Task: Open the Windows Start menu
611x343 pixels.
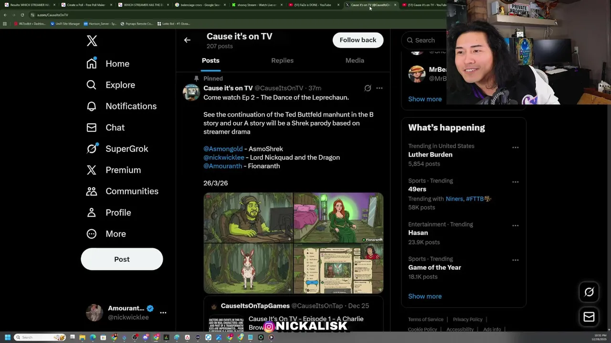Action: point(8,337)
